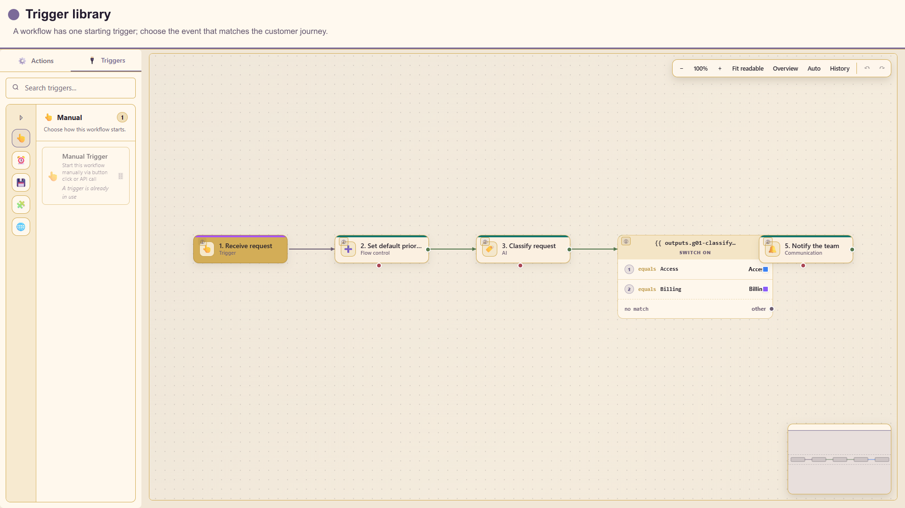Switch to the Triggers tab
The height and width of the screenshot is (508, 905).
pyautogui.click(x=107, y=61)
